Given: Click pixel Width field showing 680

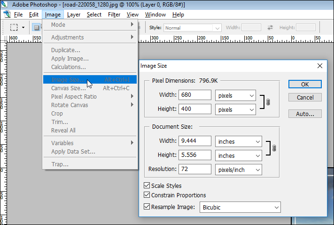Looking at the screenshot, I should pyautogui.click(x=195, y=95).
